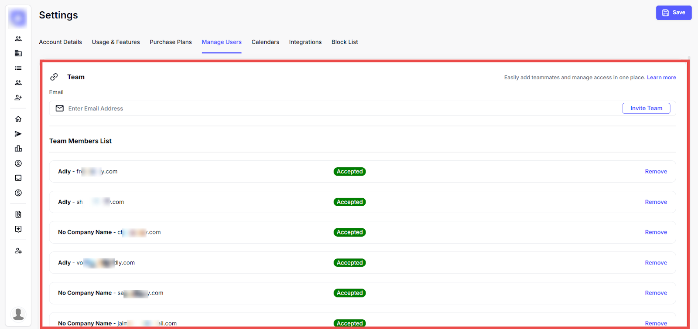Viewport: 698px width, 329px height.
Task: Click the profile avatar at bottom left
Action: click(18, 314)
